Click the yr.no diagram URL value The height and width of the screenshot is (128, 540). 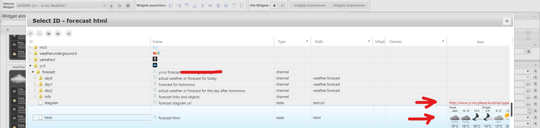click(x=479, y=103)
